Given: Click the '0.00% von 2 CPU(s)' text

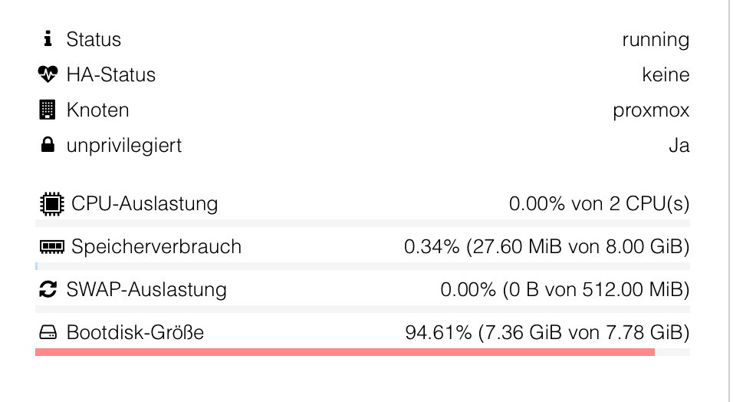Looking at the screenshot, I should pyautogui.click(x=600, y=203).
